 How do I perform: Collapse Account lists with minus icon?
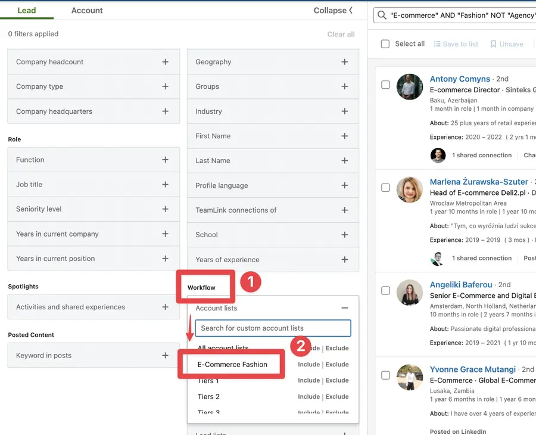(345, 308)
